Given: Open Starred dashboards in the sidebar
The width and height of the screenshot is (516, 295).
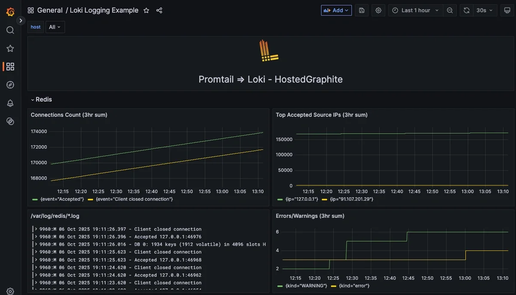Looking at the screenshot, I should point(10,49).
